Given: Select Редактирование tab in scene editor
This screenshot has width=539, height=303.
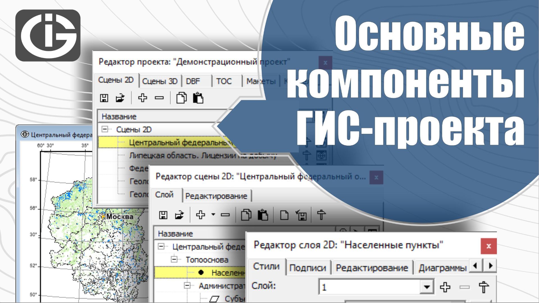Looking at the screenshot, I should (x=216, y=196).
